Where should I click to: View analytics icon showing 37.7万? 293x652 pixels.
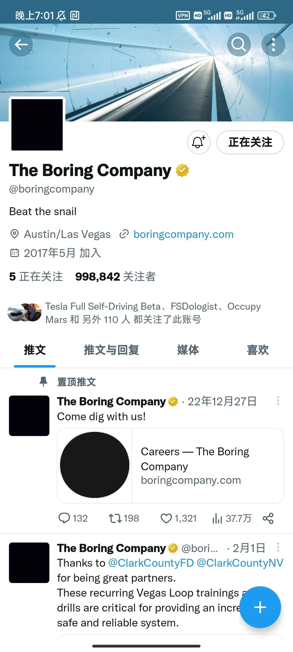click(217, 518)
